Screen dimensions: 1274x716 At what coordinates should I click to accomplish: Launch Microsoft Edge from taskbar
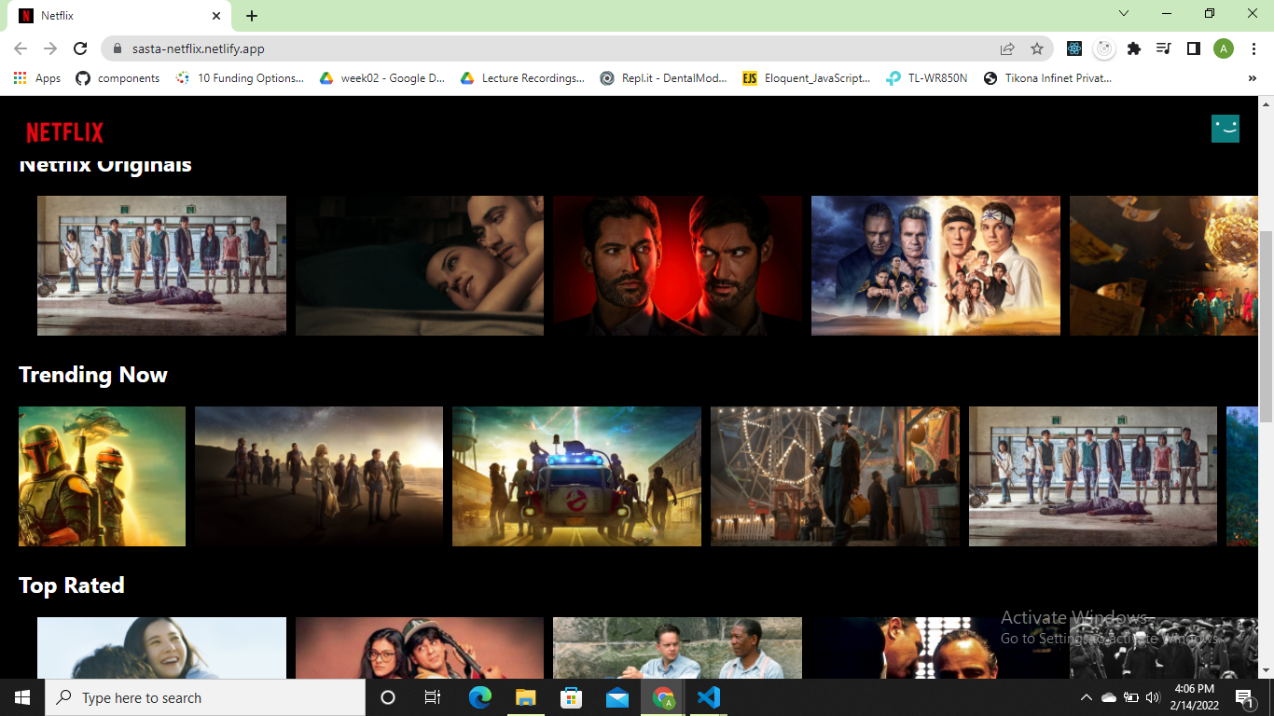coord(479,697)
